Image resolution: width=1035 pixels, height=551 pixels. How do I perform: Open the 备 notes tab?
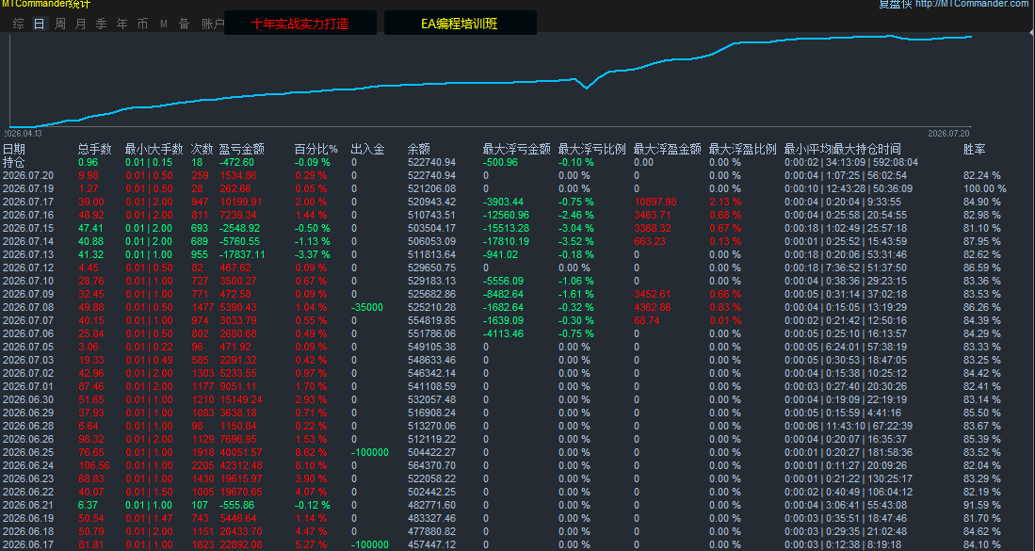point(185,24)
